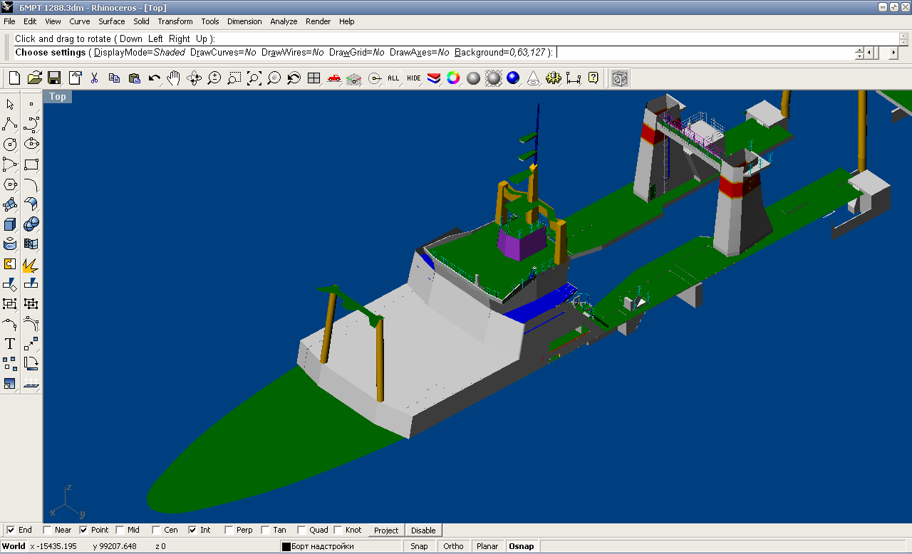912x554 pixels.
Task: Toggle the Planar status bar pane
Action: click(x=487, y=546)
